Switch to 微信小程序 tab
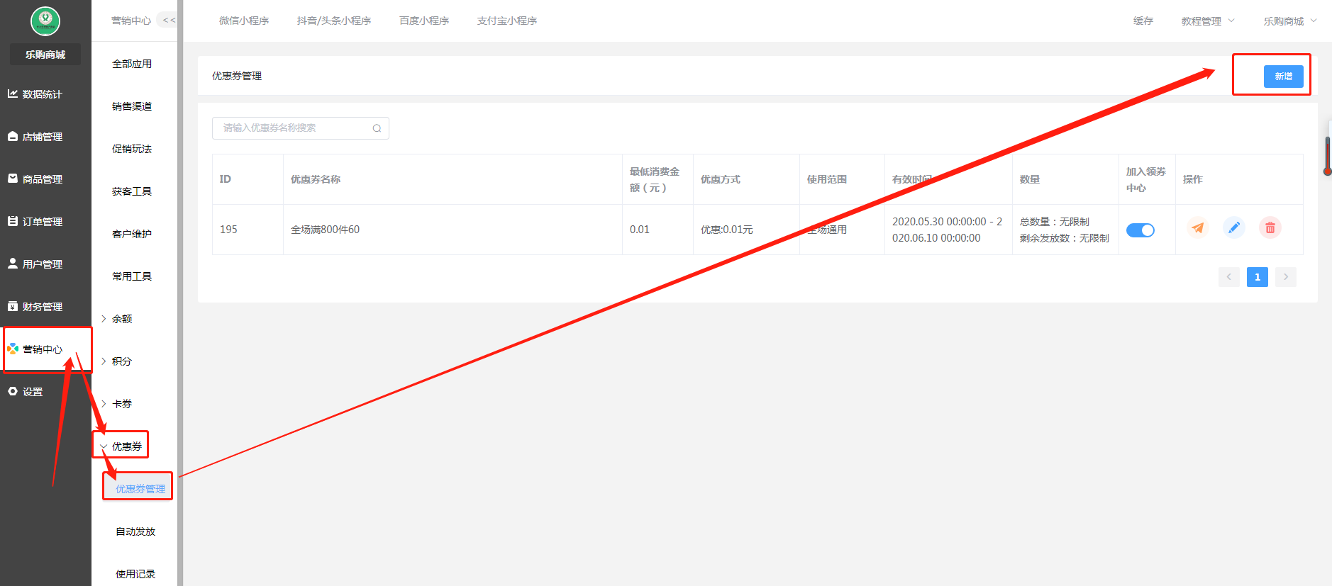Viewport: 1332px width, 586px height. click(x=244, y=21)
